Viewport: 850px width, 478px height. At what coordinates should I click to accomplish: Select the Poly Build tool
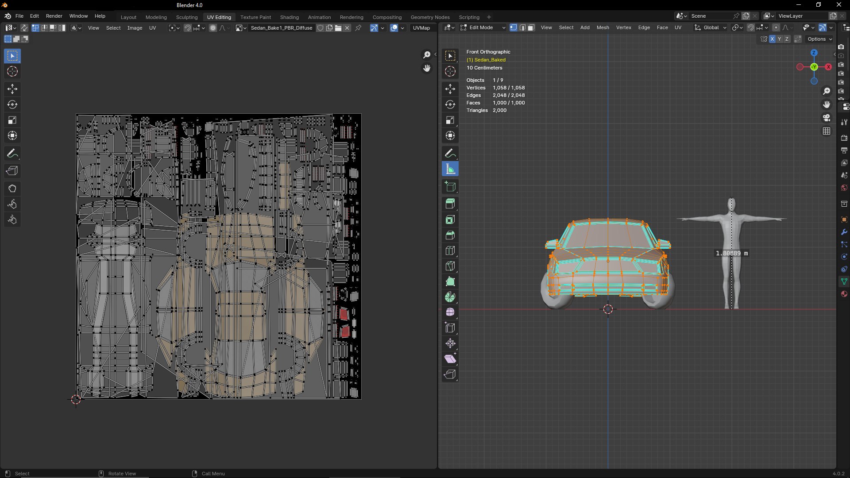[x=450, y=282]
